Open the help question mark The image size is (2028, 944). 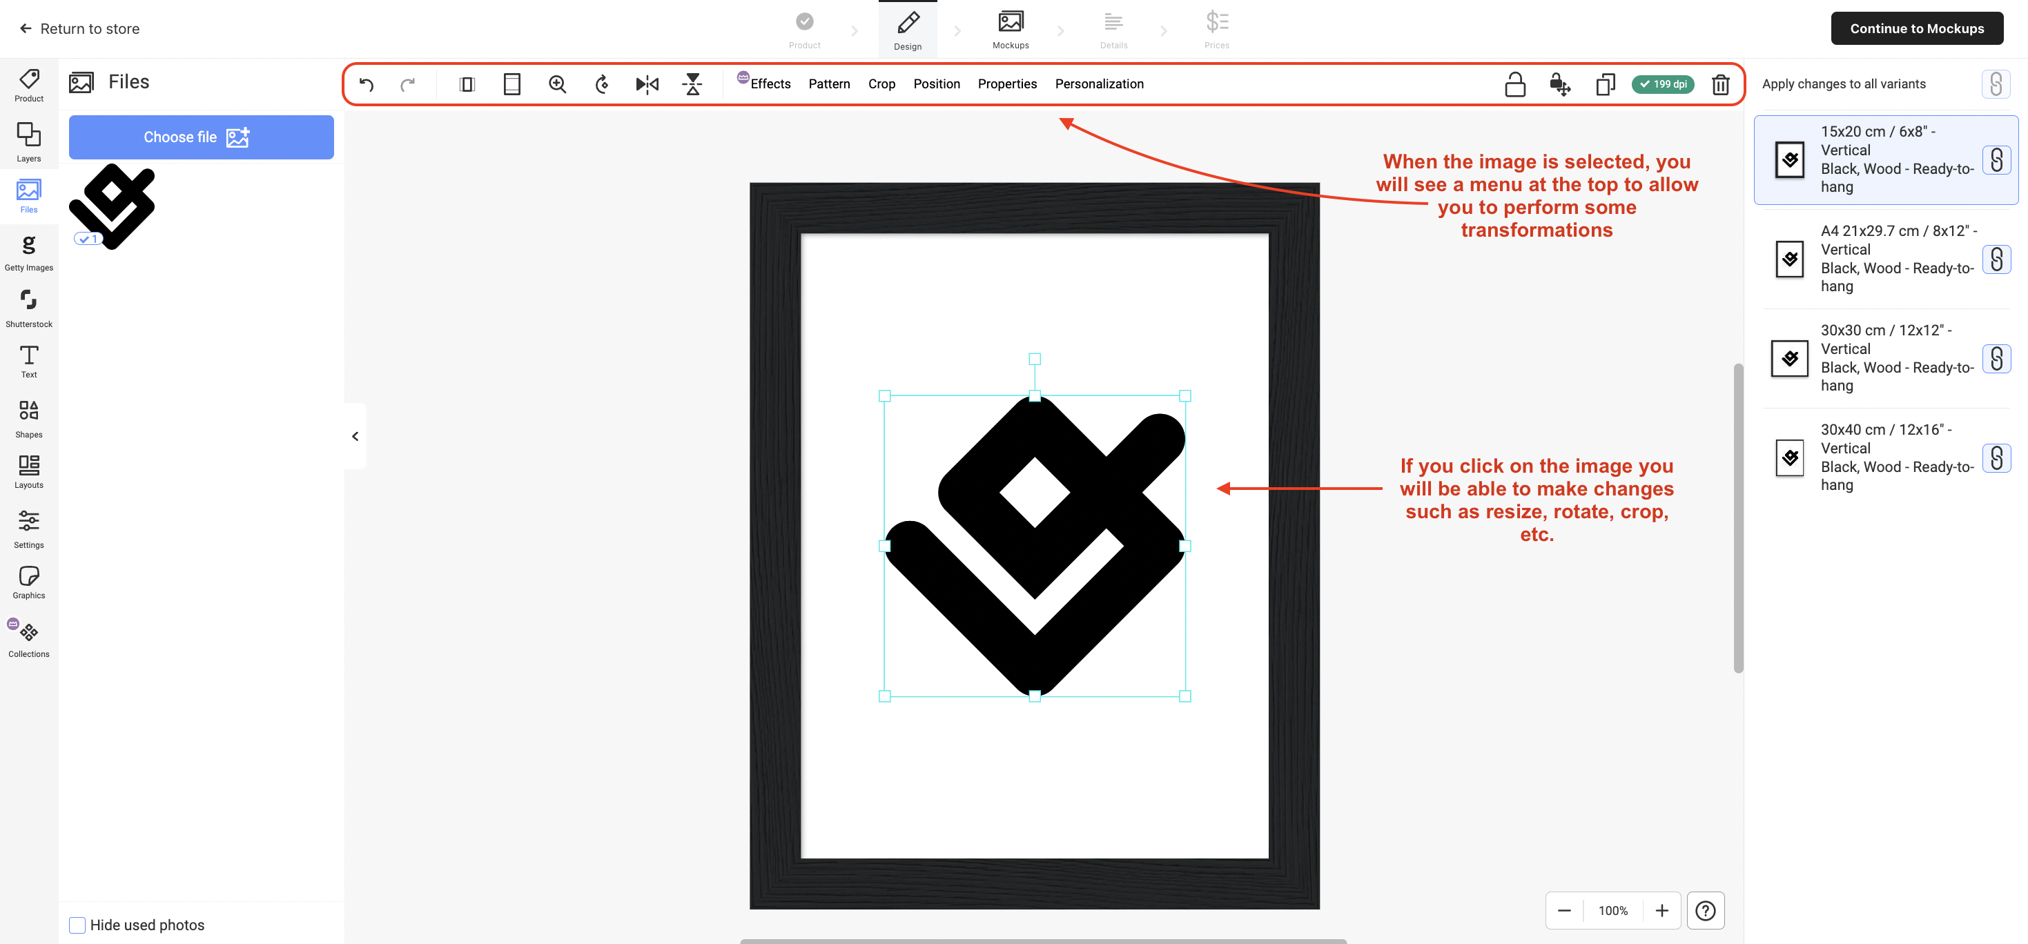[1705, 910]
